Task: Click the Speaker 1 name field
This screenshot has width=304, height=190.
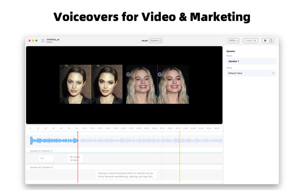Action: (251, 61)
